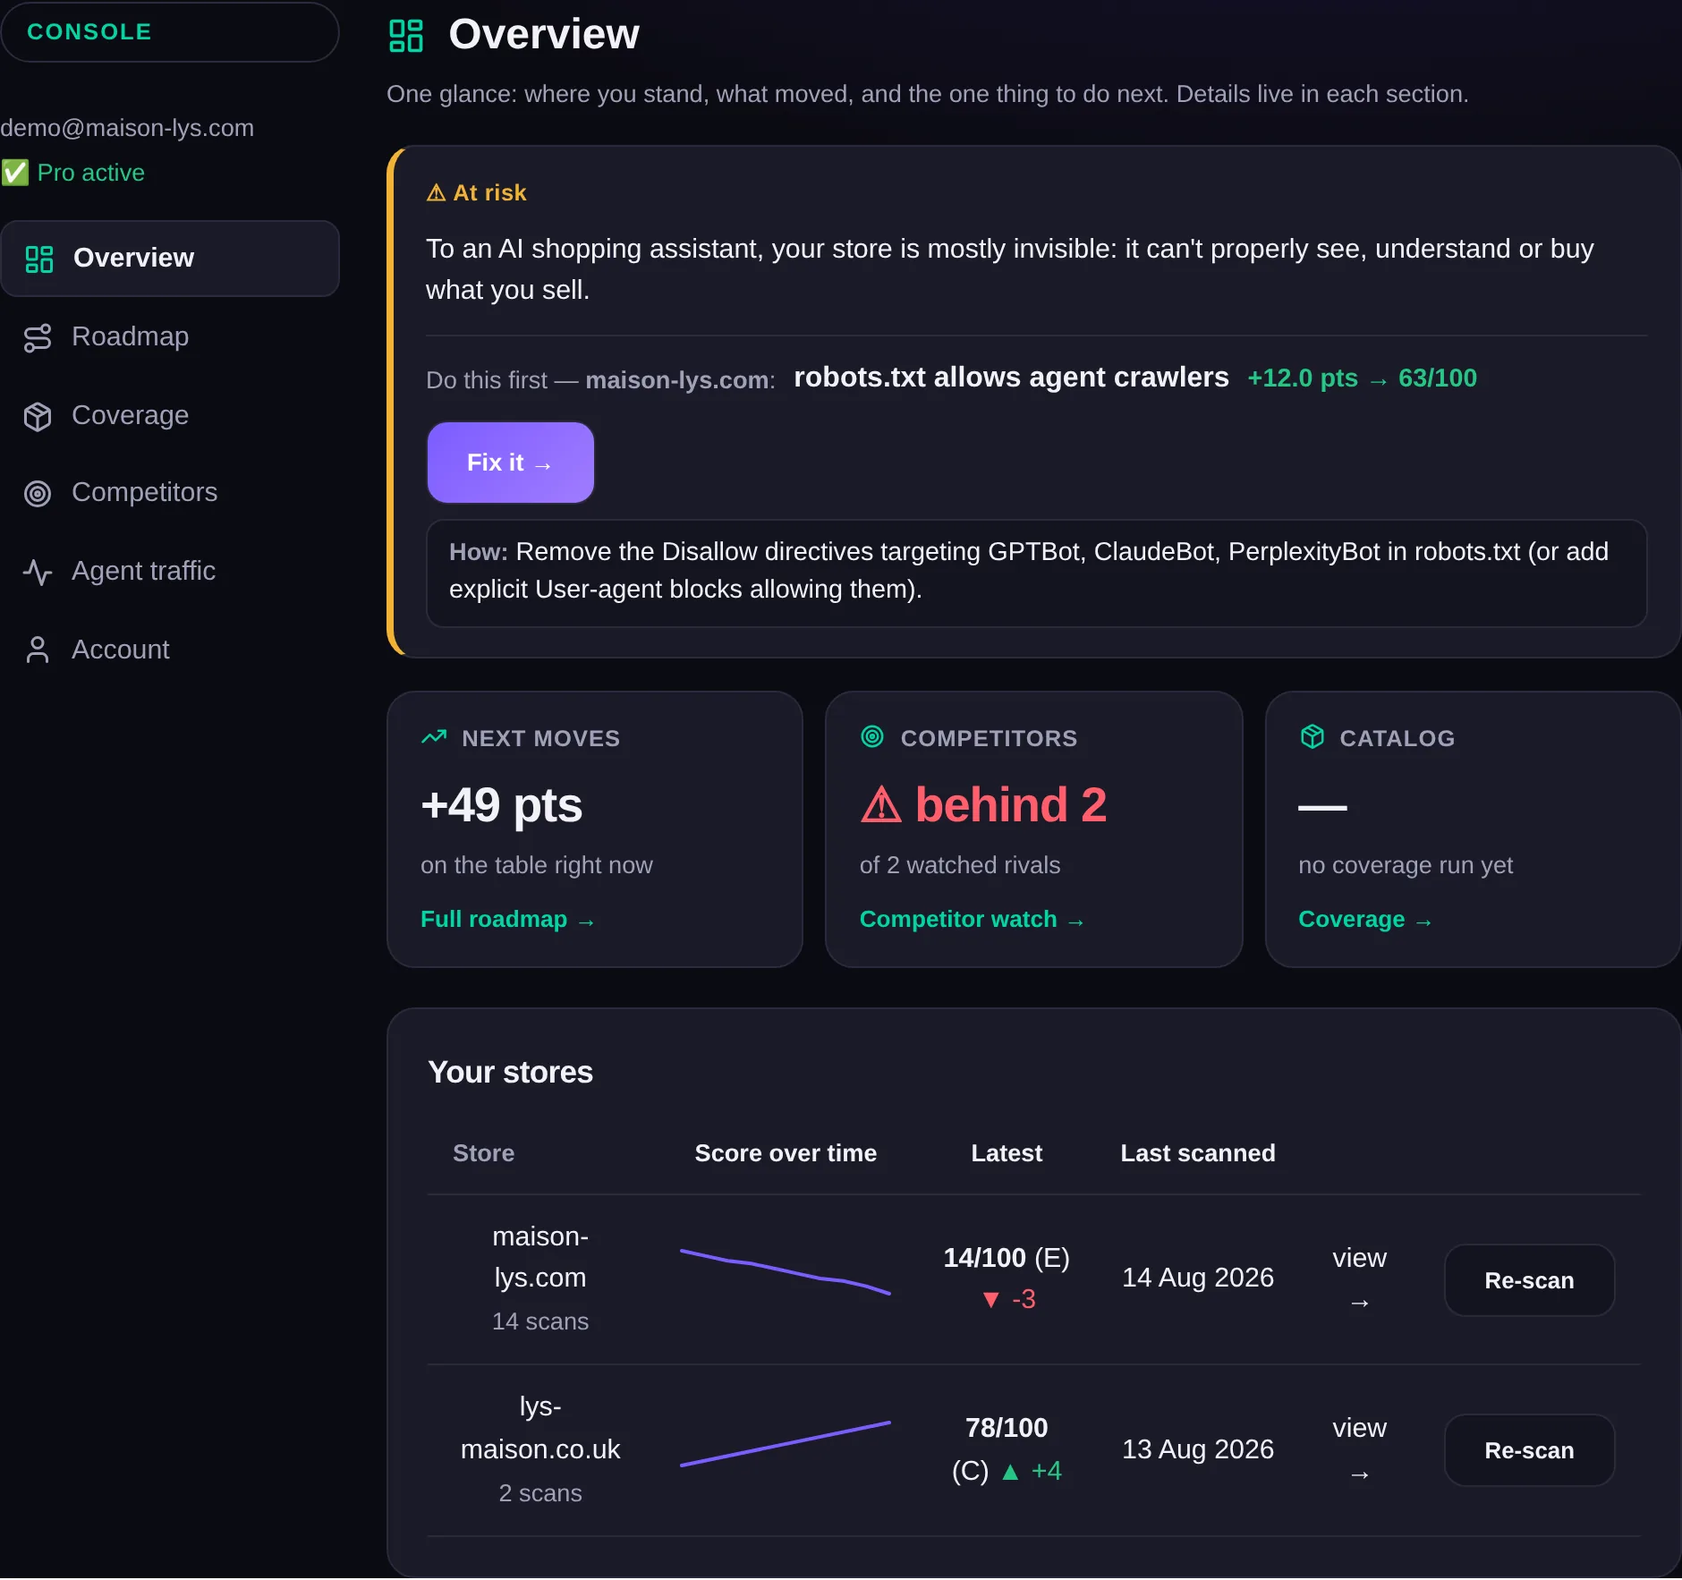Click the Competitors target icon in sidebar
The height and width of the screenshot is (1580, 1682).
pos(38,493)
